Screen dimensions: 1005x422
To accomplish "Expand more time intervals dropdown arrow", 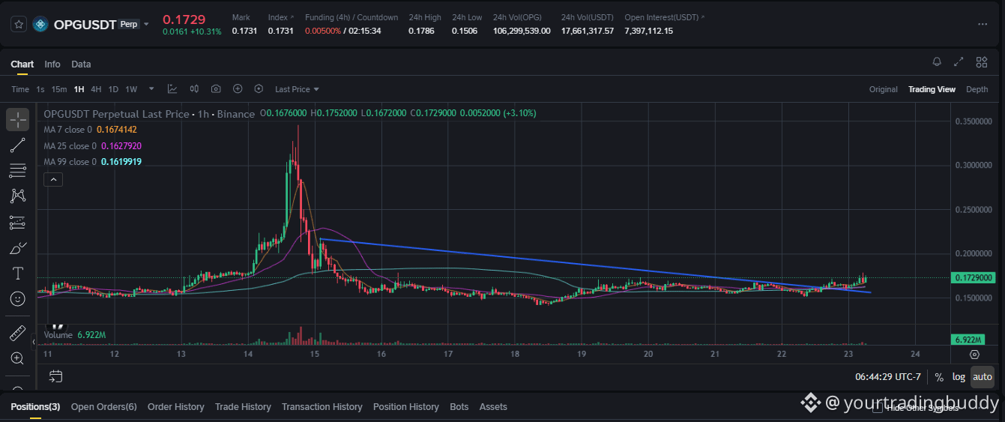I will [x=151, y=88].
